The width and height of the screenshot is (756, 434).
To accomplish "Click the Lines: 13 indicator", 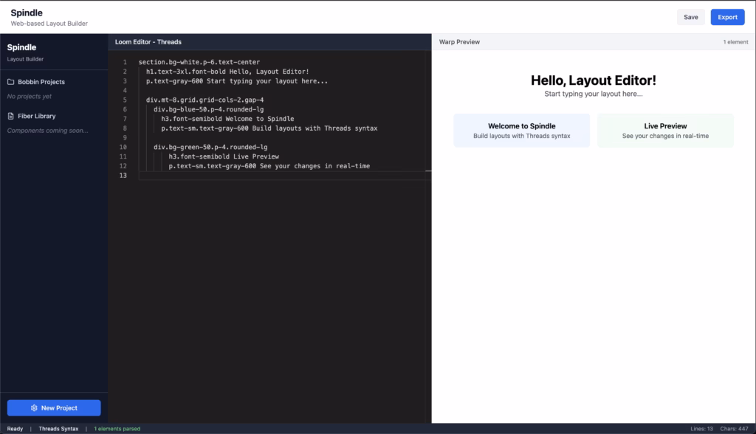I will click(700, 427).
